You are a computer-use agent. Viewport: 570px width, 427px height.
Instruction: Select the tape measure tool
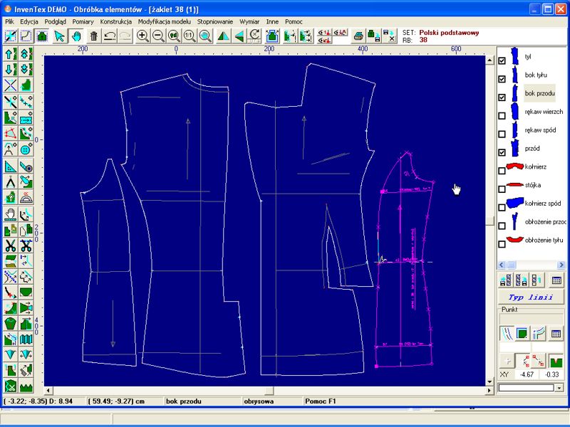26,166
